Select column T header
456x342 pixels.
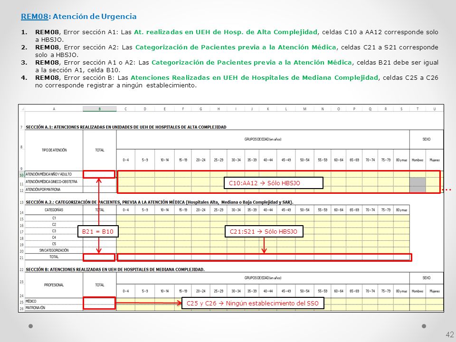pyautogui.click(x=418, y=109)
